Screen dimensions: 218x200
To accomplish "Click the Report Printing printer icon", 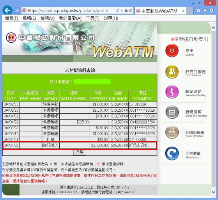I will tap(172, 132).
